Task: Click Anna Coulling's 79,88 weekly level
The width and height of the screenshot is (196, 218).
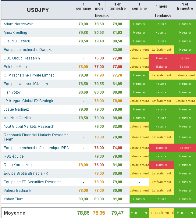Action: (83, 33)
